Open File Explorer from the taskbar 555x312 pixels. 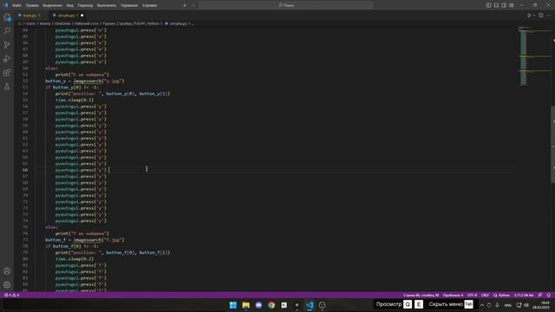click(x=246, y=305)
